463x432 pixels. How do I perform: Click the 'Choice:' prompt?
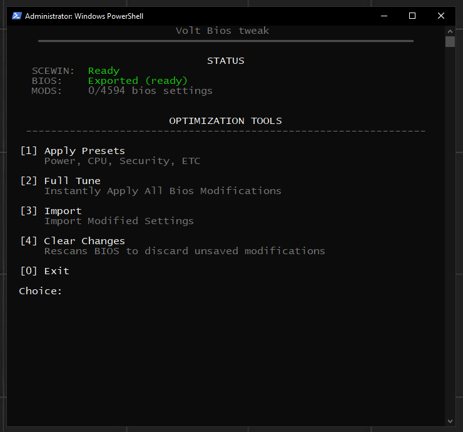pos(41,291)
